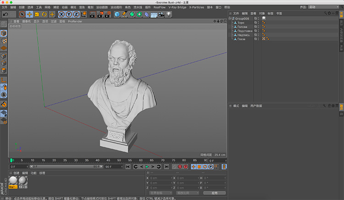Toggle the Z axis lock

click(x=76, y=15)
